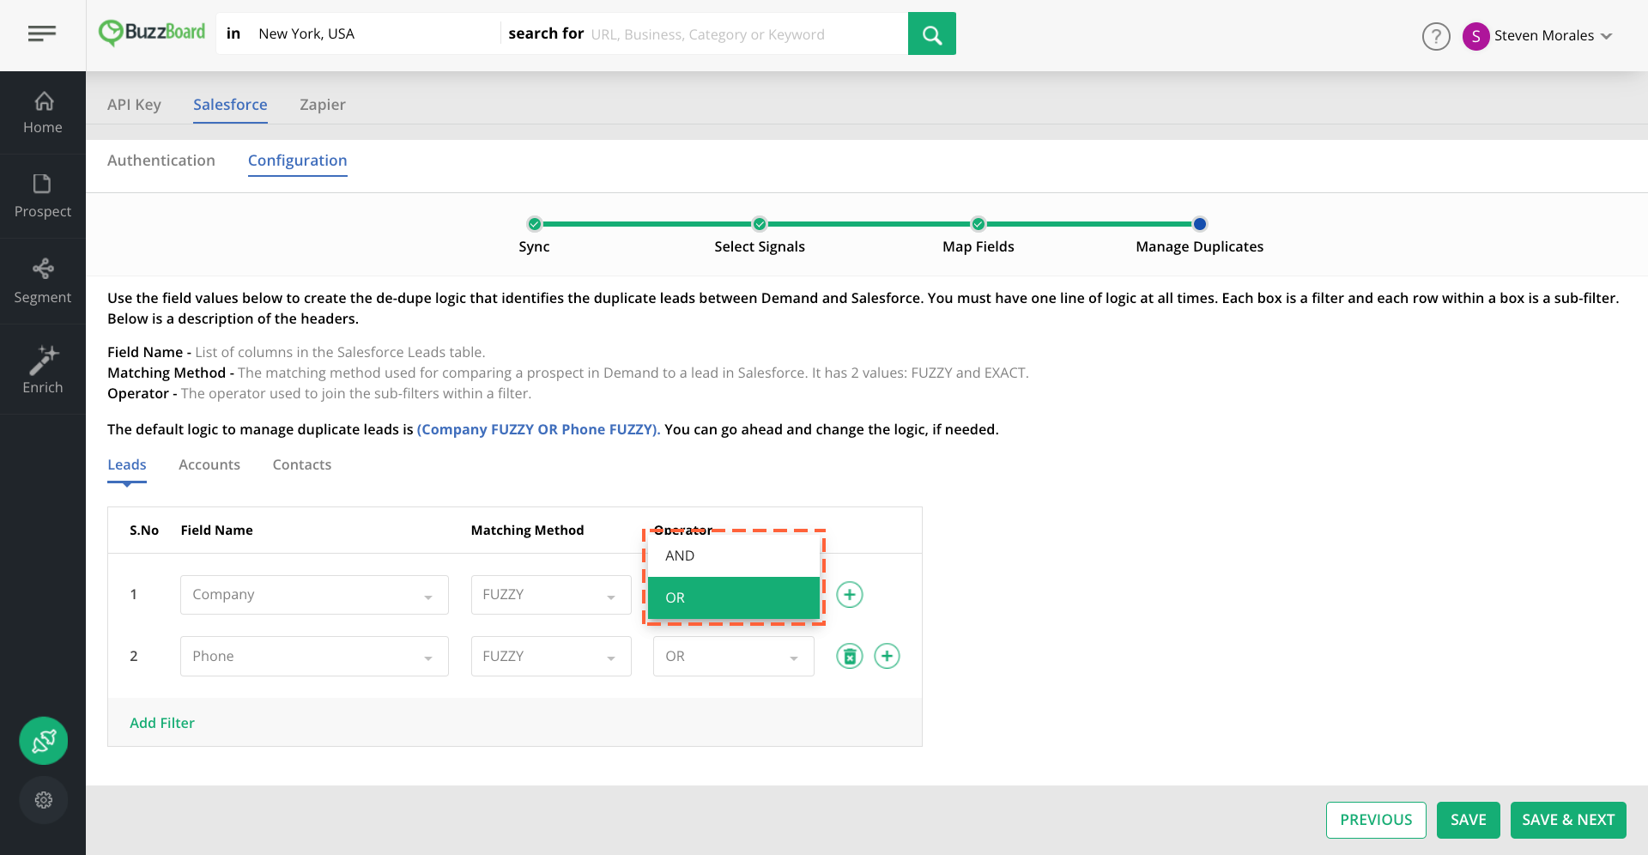
Task: Switch to Zapier tab
Action: pos(323,105)
